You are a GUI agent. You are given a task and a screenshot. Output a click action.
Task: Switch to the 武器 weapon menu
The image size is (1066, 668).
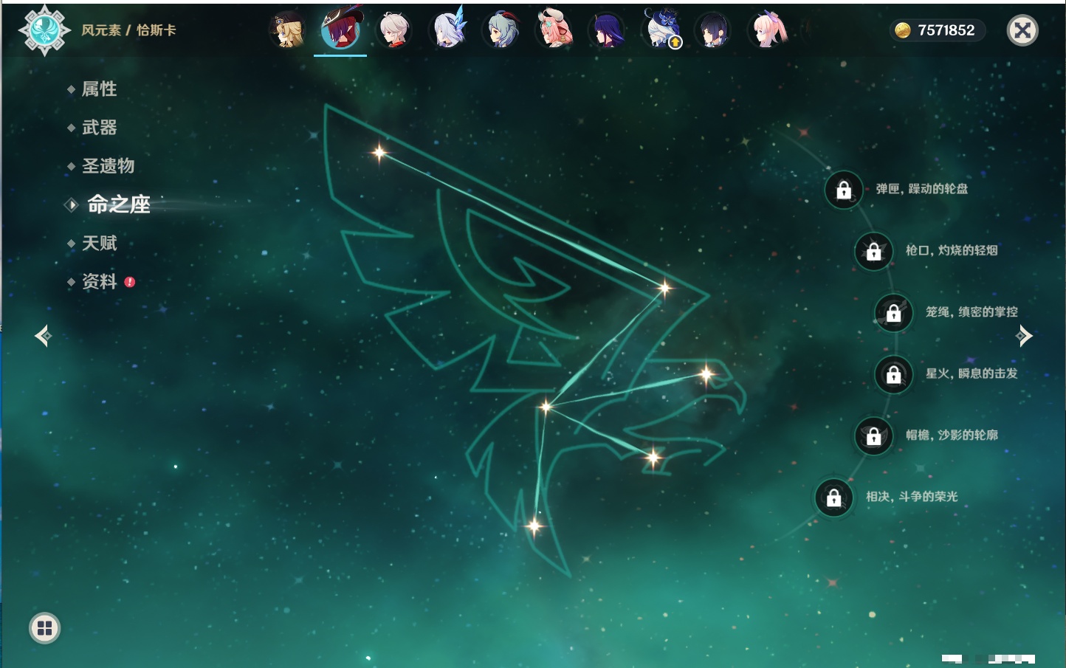pyautogui.click(x=99, y=128)
